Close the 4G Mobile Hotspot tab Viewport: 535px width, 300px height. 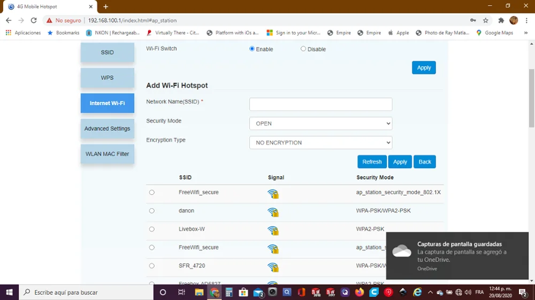(x=90, y=6)
